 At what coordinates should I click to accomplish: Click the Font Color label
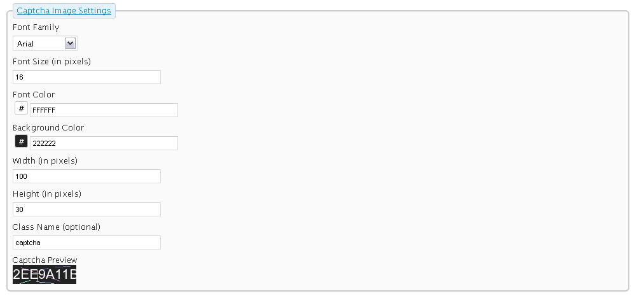click(x=34, y=94)
